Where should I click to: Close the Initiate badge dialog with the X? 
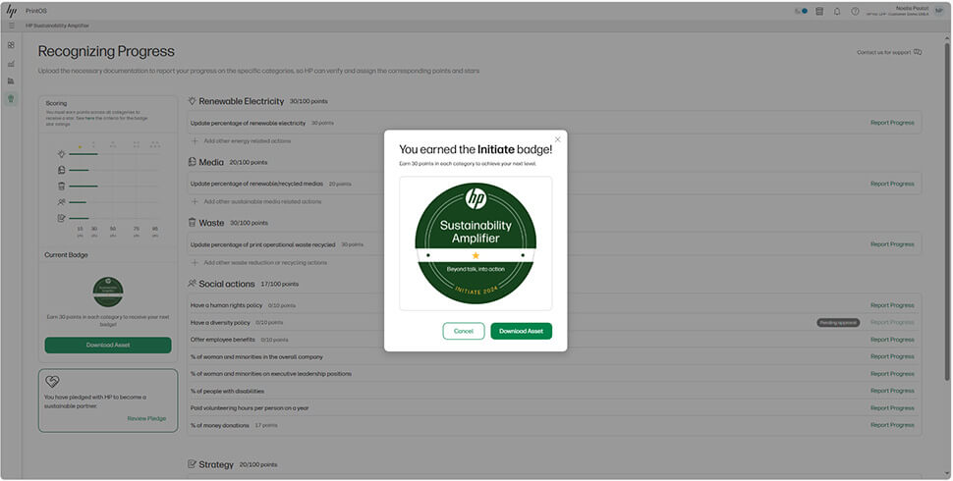(557, 139)
